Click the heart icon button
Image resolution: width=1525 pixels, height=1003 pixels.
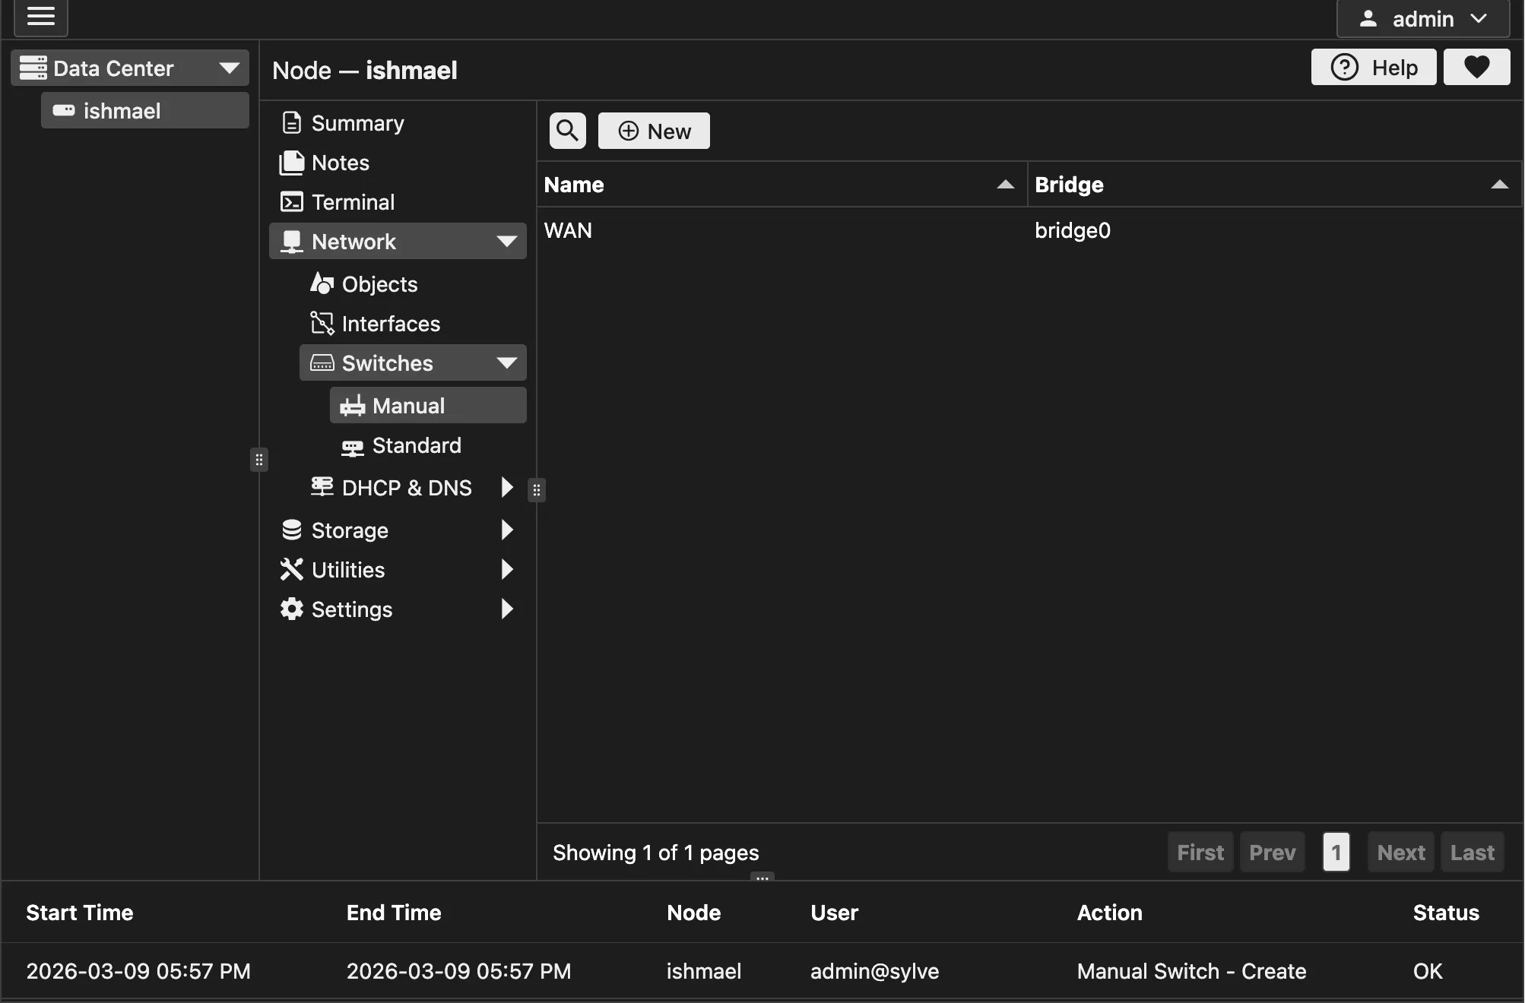[1476, 68]
